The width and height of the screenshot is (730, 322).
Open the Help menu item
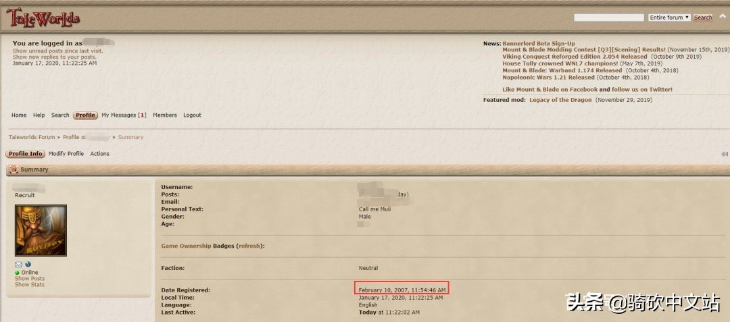pos(39,115)
